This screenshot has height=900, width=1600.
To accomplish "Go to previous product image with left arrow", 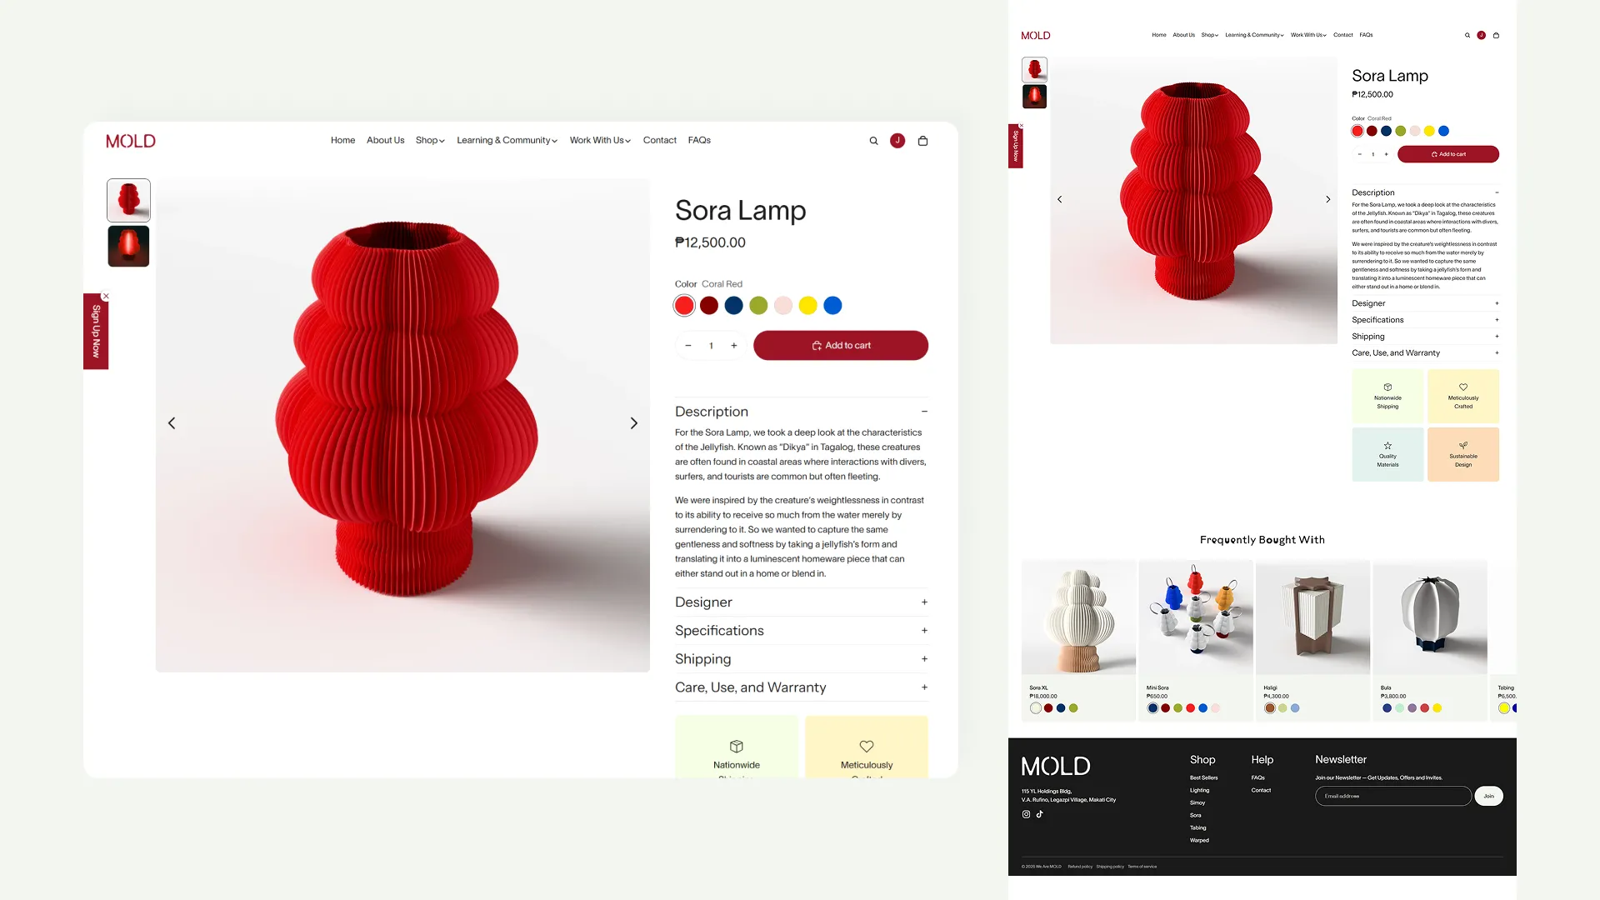I will 172,423.
